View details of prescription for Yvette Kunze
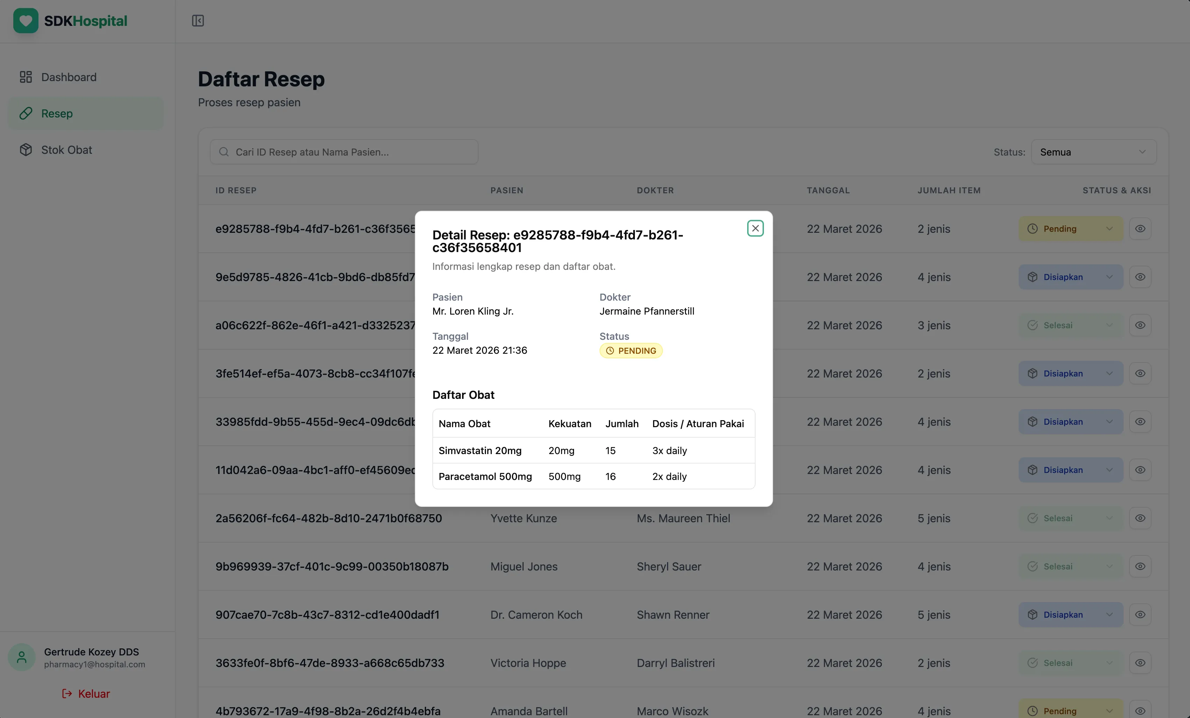Screen dimensions: 1190x718 tap(1140, 518)
